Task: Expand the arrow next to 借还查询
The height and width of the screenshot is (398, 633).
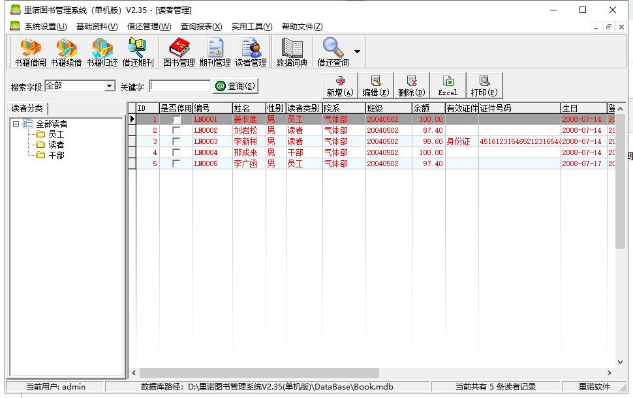Action: 357,52
